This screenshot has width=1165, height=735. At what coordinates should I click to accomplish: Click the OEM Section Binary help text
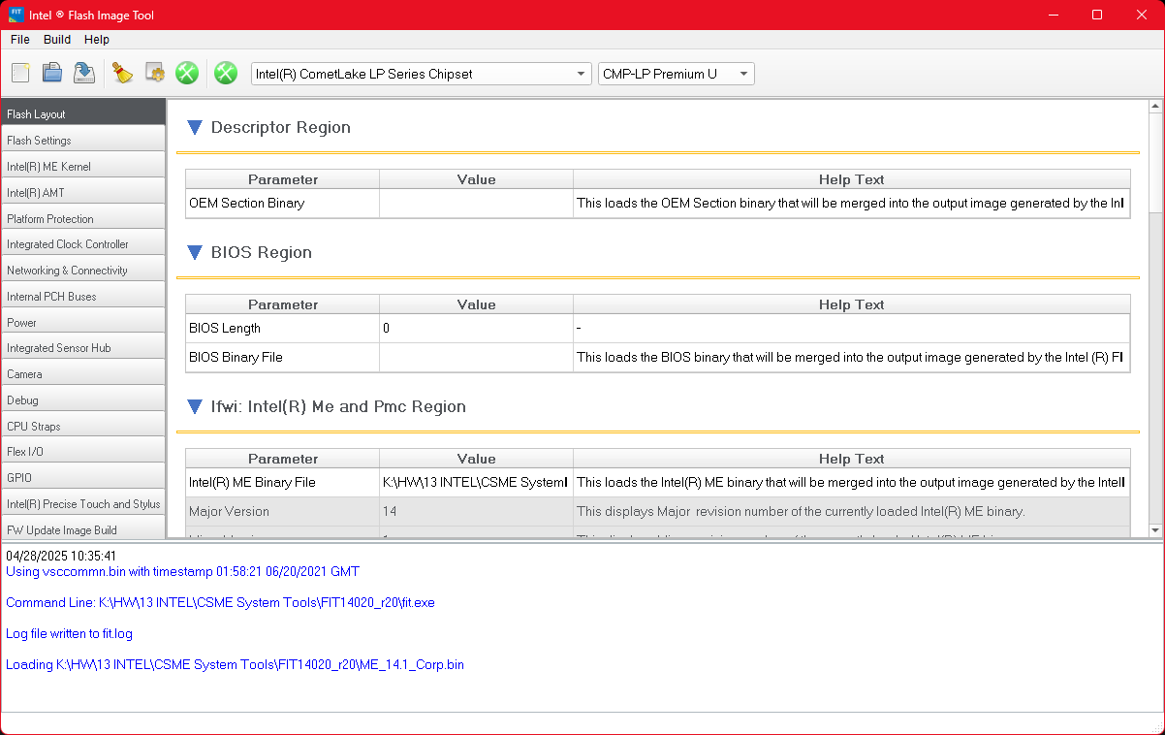[x=852, y=204]
